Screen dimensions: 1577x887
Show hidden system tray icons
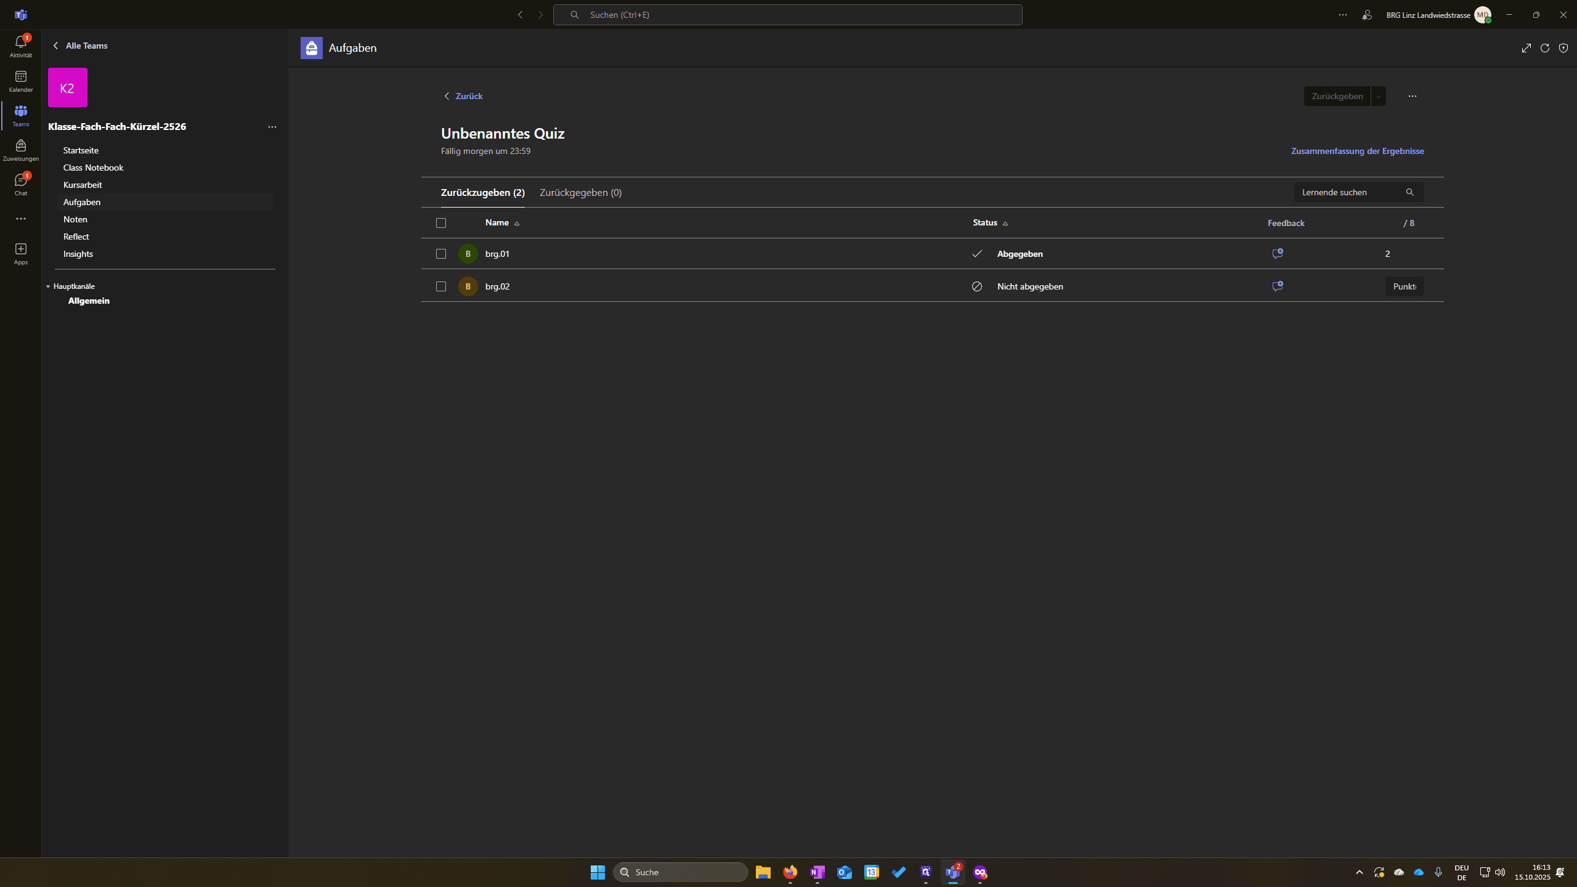(x=1360, y=872)
